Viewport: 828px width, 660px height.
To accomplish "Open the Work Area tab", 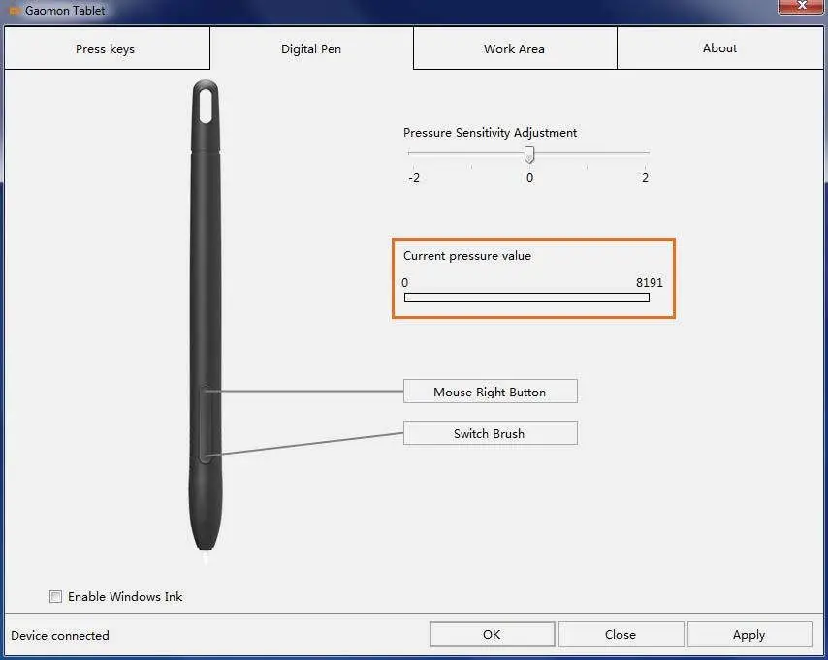I will point(514,48).
